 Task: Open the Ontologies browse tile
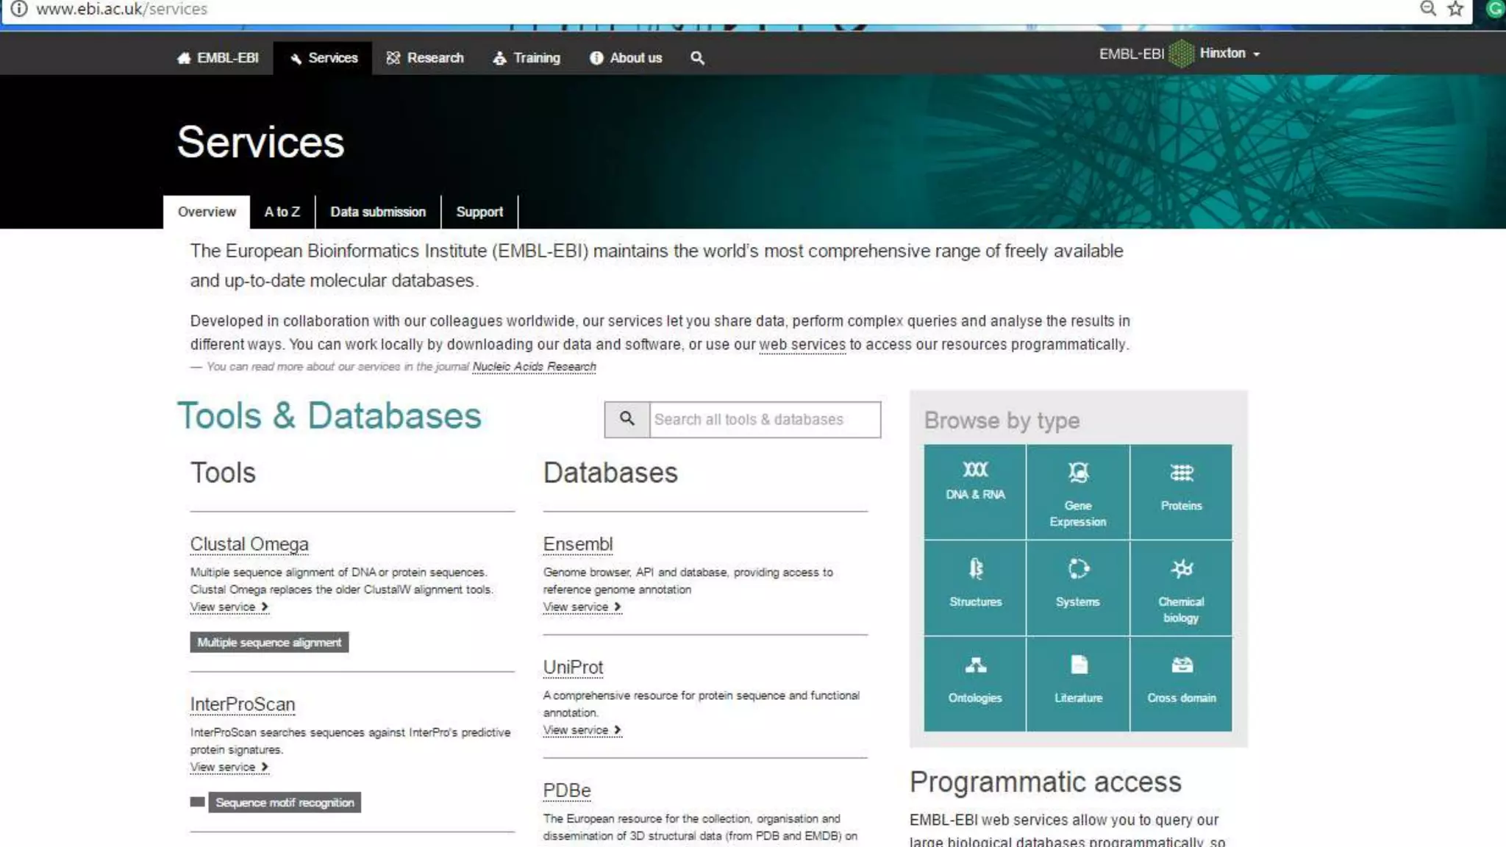[974, 684]
